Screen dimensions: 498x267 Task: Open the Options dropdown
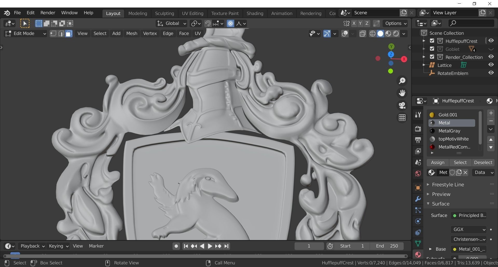(x=395, y=24)
